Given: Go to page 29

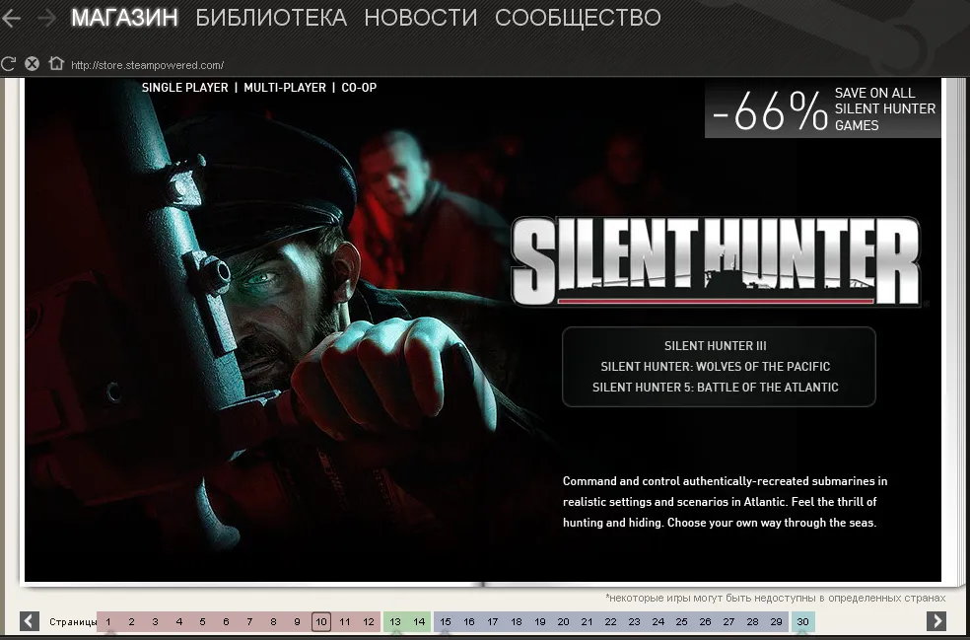Looking at the screenshot, I should pyautogui.click(x=777, y=621).
